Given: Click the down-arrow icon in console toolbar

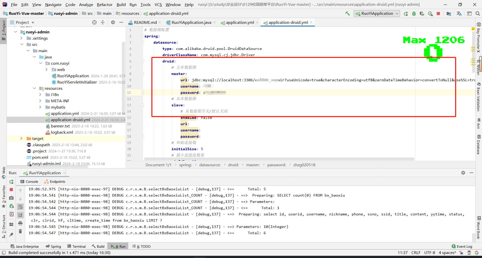Looking at the screenshot, I should 20,199.
